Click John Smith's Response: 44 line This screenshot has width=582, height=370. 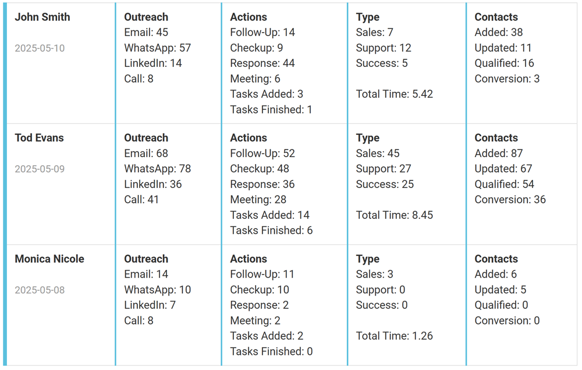point(262,63)
